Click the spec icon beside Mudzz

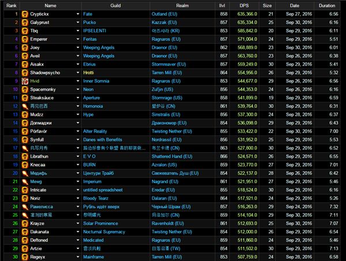point(25,115)
